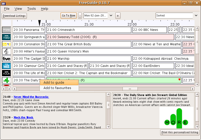Select the ITV1 channel logo
This screenshot has height=140, width=201.
pos(6,44)
